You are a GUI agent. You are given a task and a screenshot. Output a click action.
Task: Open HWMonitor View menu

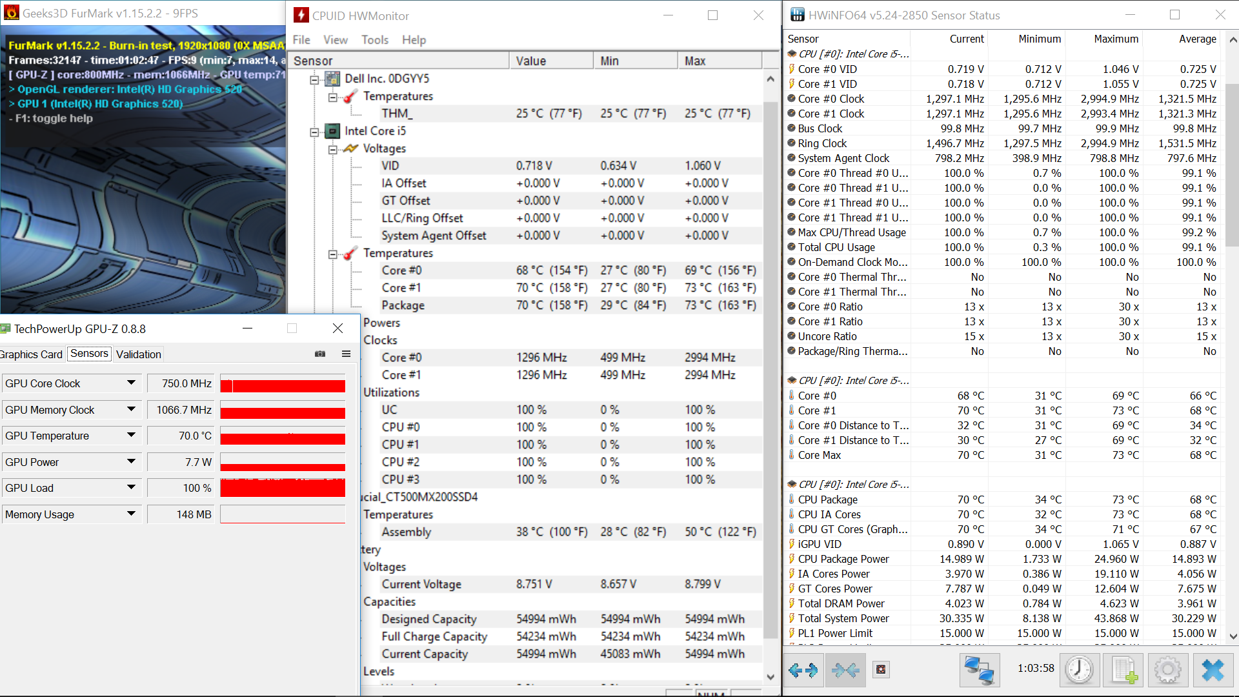[336, 40]
